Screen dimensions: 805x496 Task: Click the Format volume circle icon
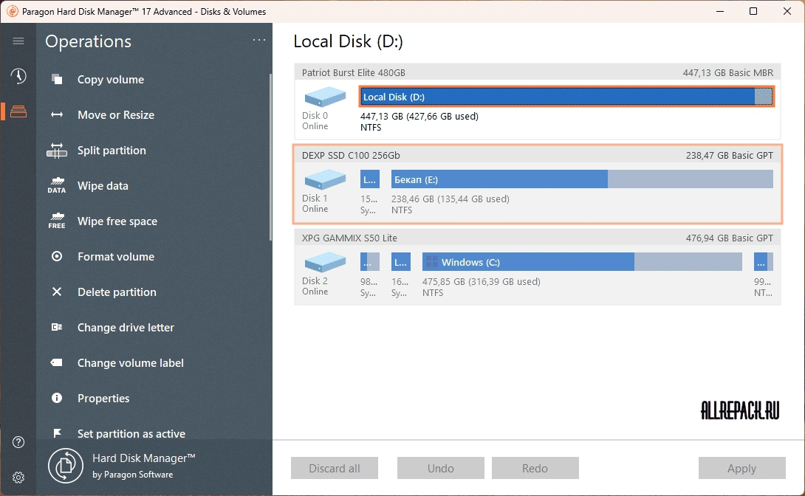57,256
